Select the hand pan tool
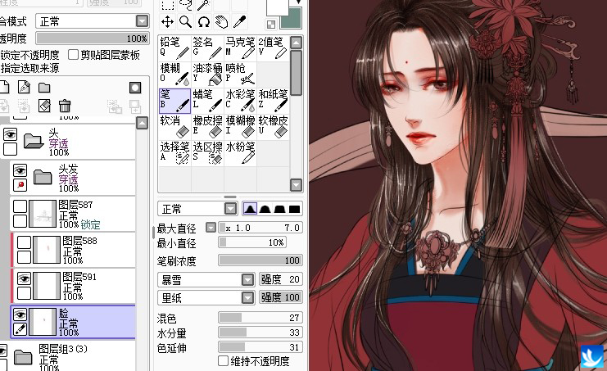Viewport: 607px width, 371px height. coord(222,21)
